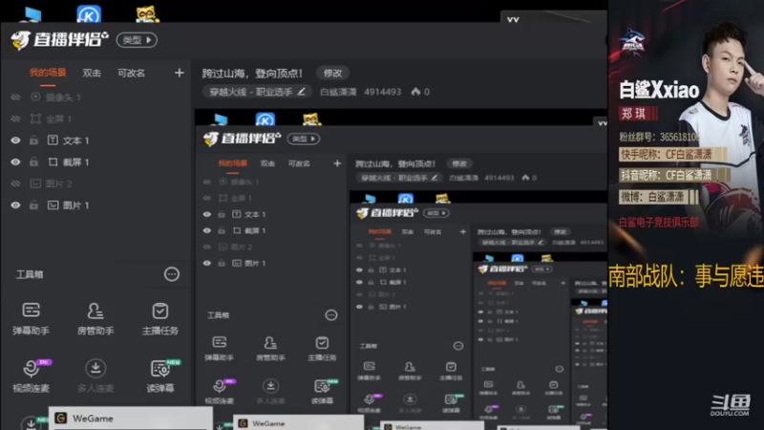764x430 pixels.
Task: Switch to outermost 我的场景 tab
Action: coord(48,74)
